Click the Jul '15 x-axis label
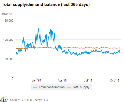Image resolution: width=124 pixels, height=102 pixels. [88, 80]
